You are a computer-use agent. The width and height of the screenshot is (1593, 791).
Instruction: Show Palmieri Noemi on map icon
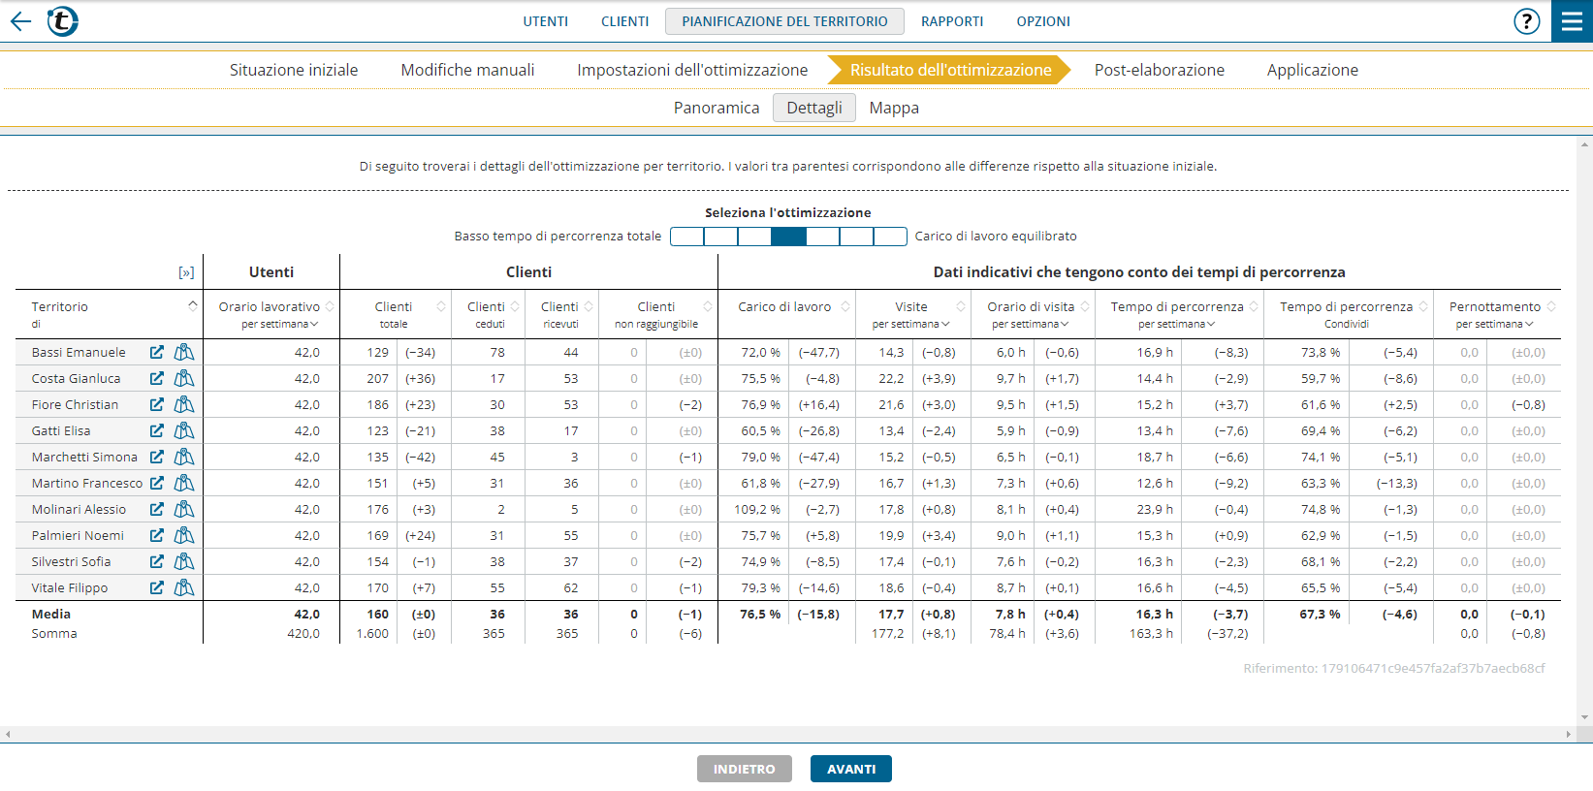(184, 535)
